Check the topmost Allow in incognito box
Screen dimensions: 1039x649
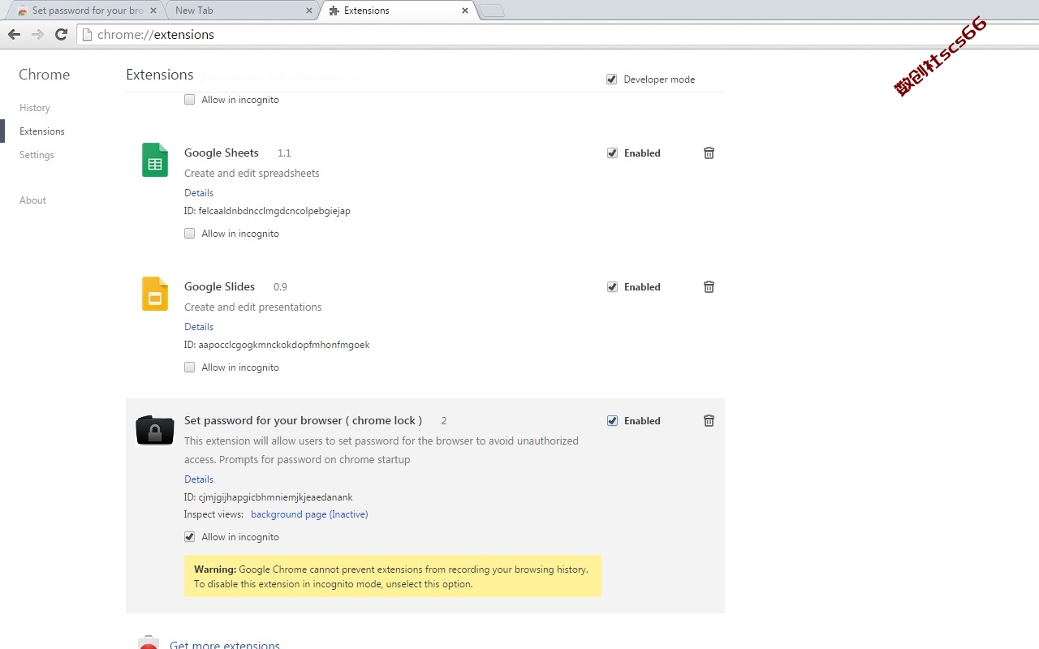(189, 99)
